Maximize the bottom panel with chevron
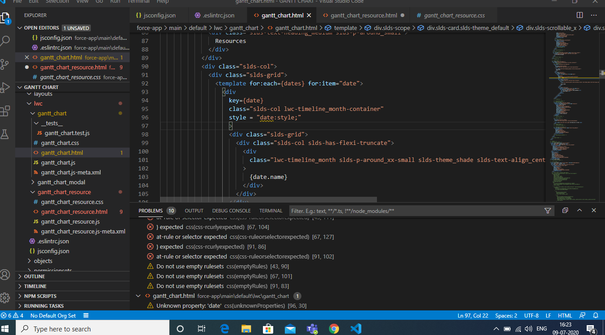The width and height of the screenshot is (605, 335). point(580,210)
